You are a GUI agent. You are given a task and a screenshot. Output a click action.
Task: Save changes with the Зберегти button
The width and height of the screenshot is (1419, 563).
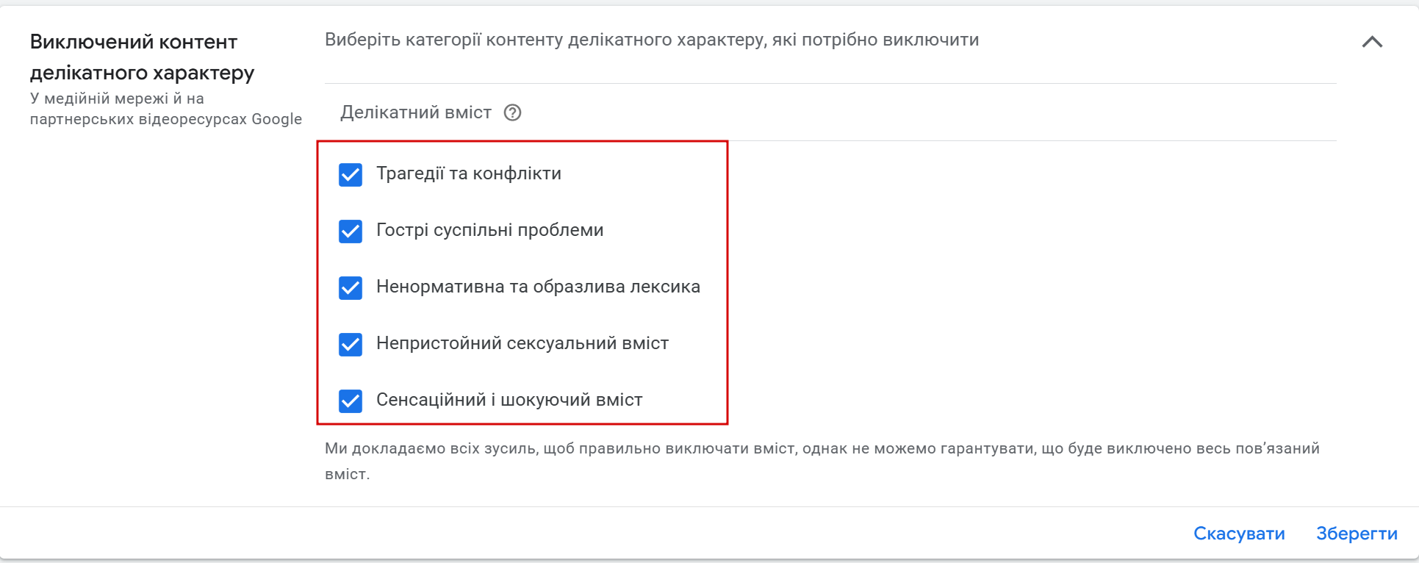pos(1356,534)
